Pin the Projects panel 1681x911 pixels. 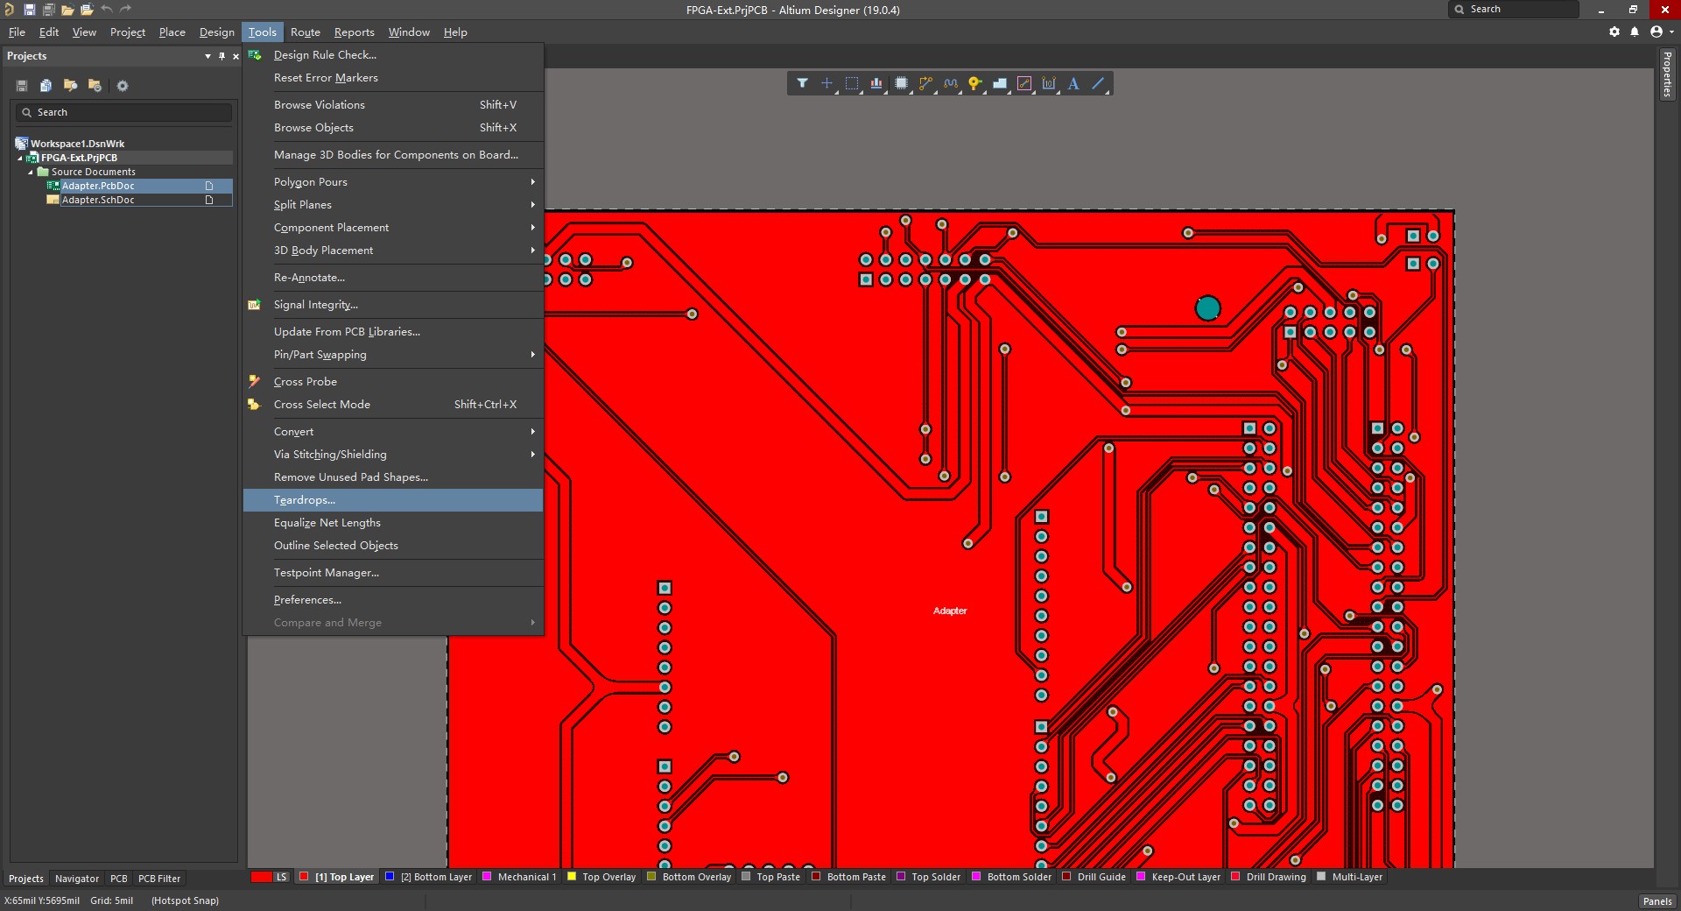222,56
